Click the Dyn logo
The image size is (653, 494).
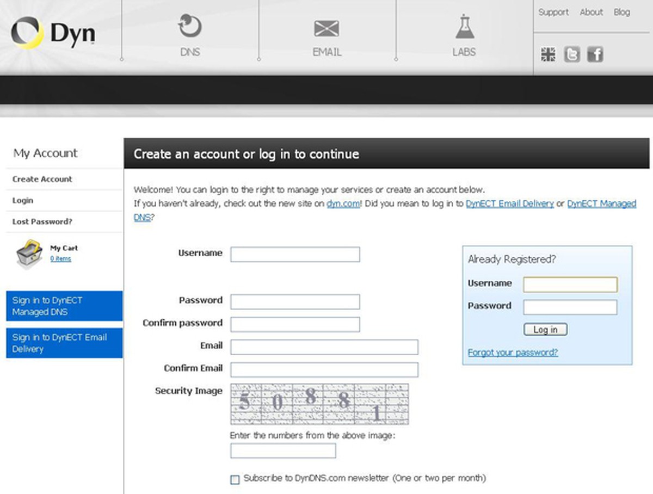pyautogui.click(x=53, y=34)
